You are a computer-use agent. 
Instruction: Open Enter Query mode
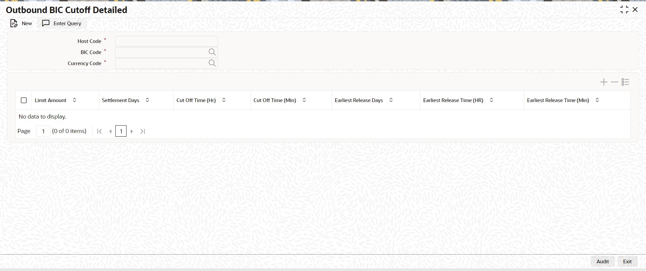click(x=62, y=23)
